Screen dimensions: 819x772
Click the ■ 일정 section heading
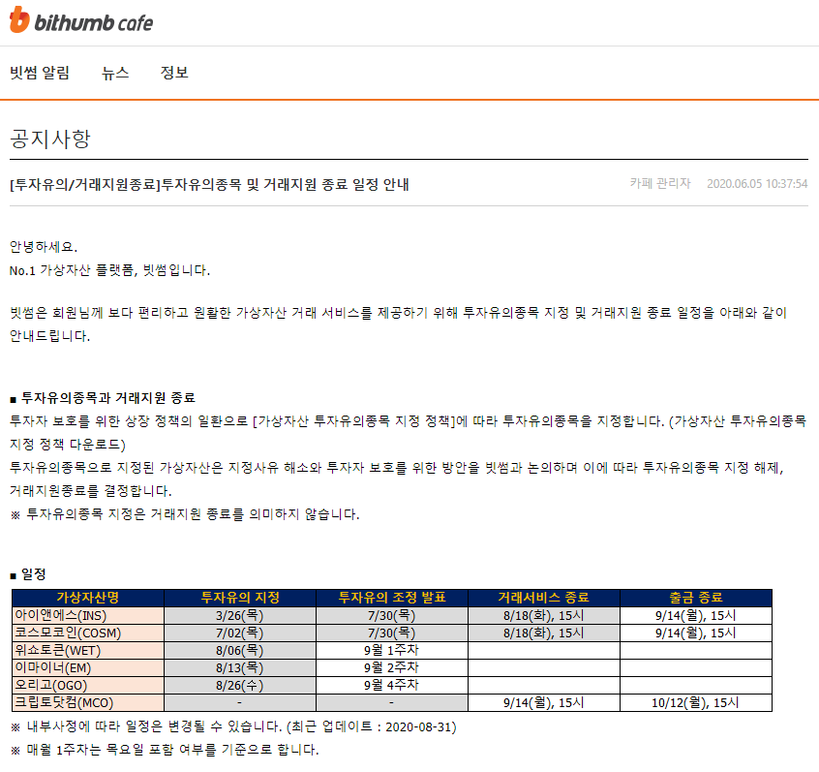click(x=28, y=574)
